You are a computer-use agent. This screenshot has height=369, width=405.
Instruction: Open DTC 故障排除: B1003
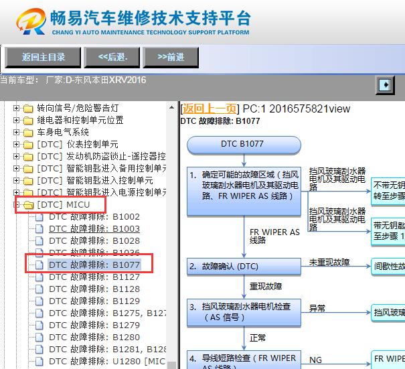[94, 228]
